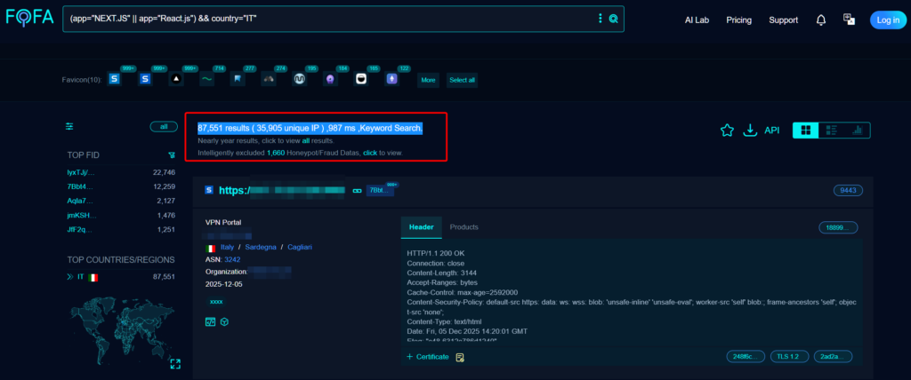911x380 pixels.
Task: Click the TOP FID filter funnel icon
Action: (171, 154)
